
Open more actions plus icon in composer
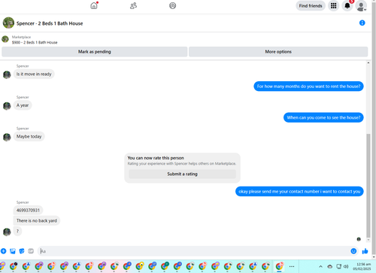[x=4, y=251]
